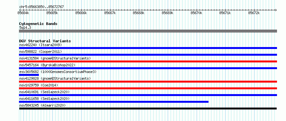286x121 pixels.
Task: Select the 5q14.3 band label
Action: pyautogui.click(x=25, y=28)
